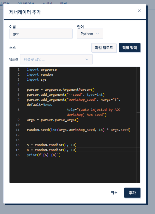Image resolution: width=155 pixels, height=214 pixels.
Task: Click the 'default=None,' wrapped line
Action: (40, 105)
